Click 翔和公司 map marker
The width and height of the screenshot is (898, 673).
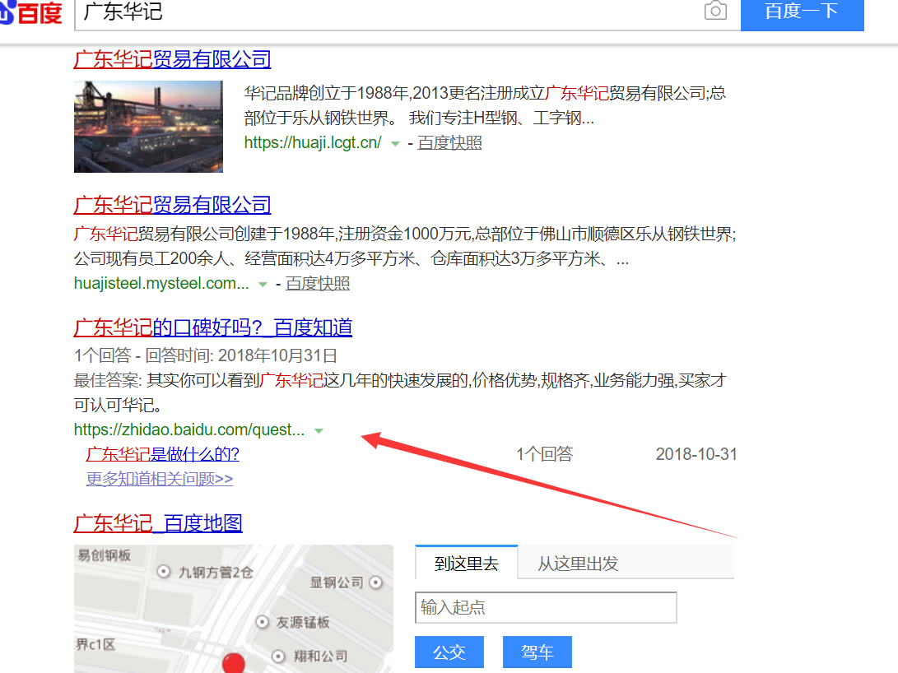278,656
